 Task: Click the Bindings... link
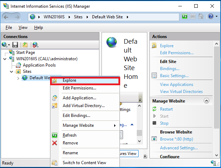pyautogui.click(x=170, y=69)
